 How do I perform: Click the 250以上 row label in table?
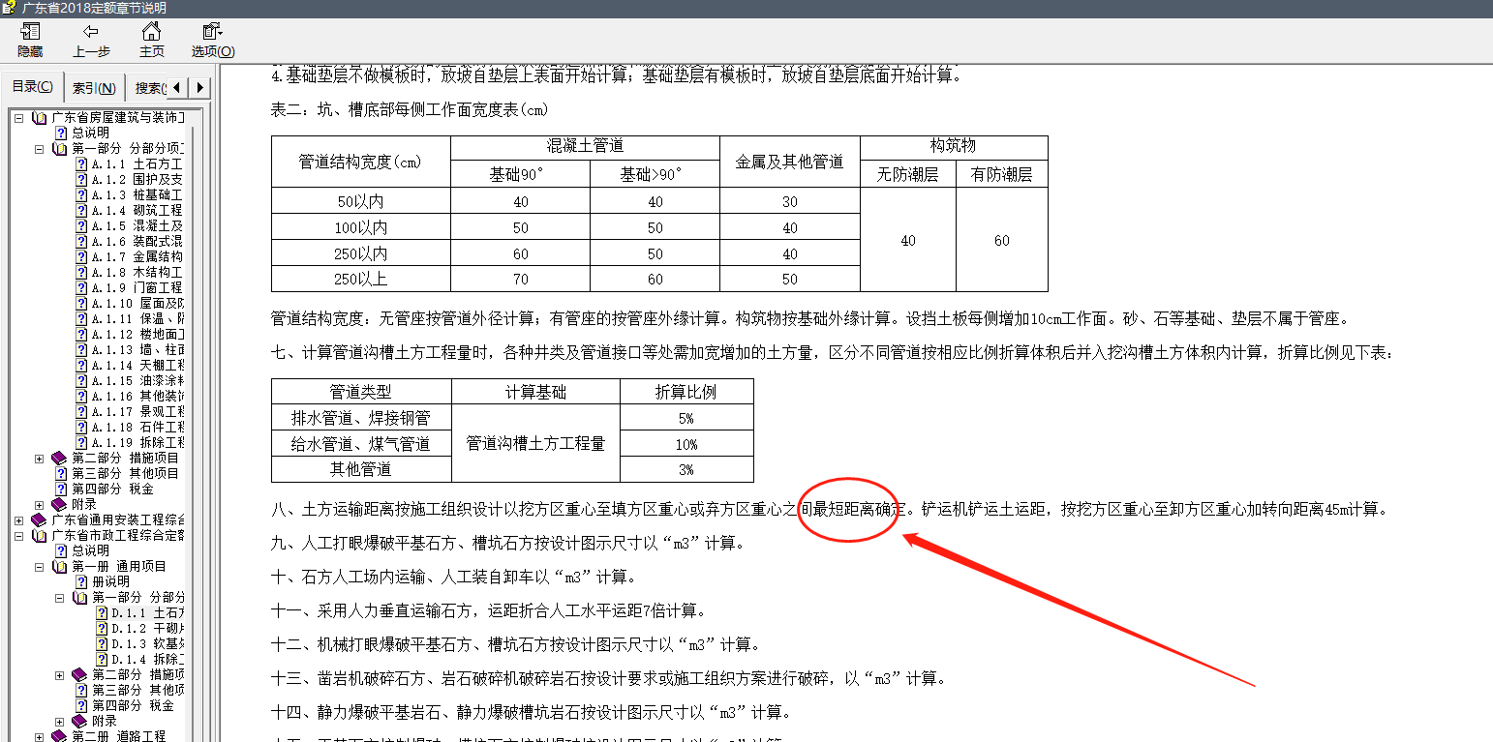(361, 279)
